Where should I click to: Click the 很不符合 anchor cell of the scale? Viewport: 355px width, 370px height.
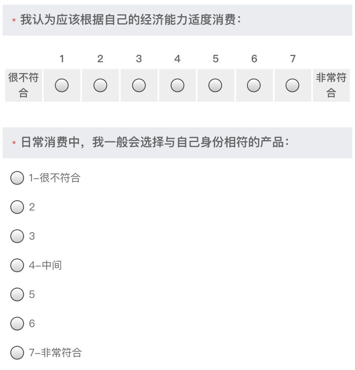click(x=23, y=85)
